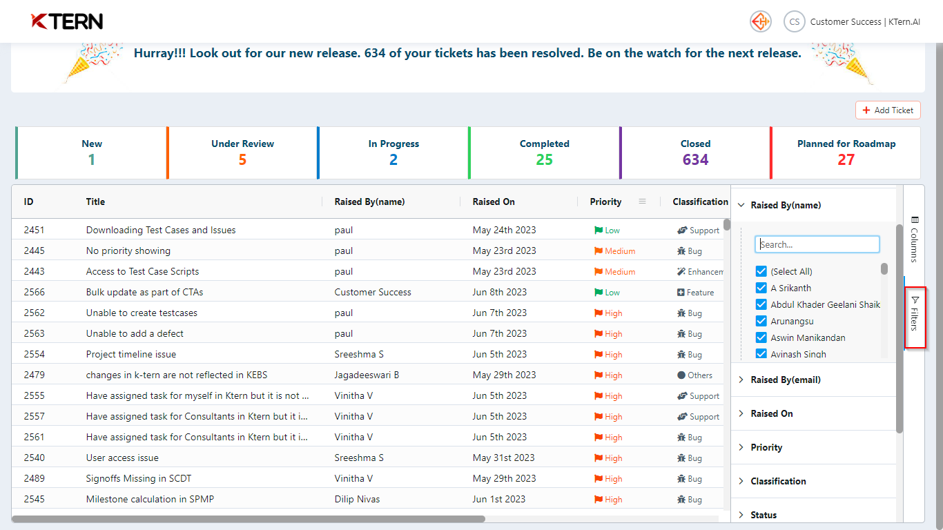The width and height of the screenshot is (943, 530).
Task: Sort by the Title column header
Action: [95, 202]
